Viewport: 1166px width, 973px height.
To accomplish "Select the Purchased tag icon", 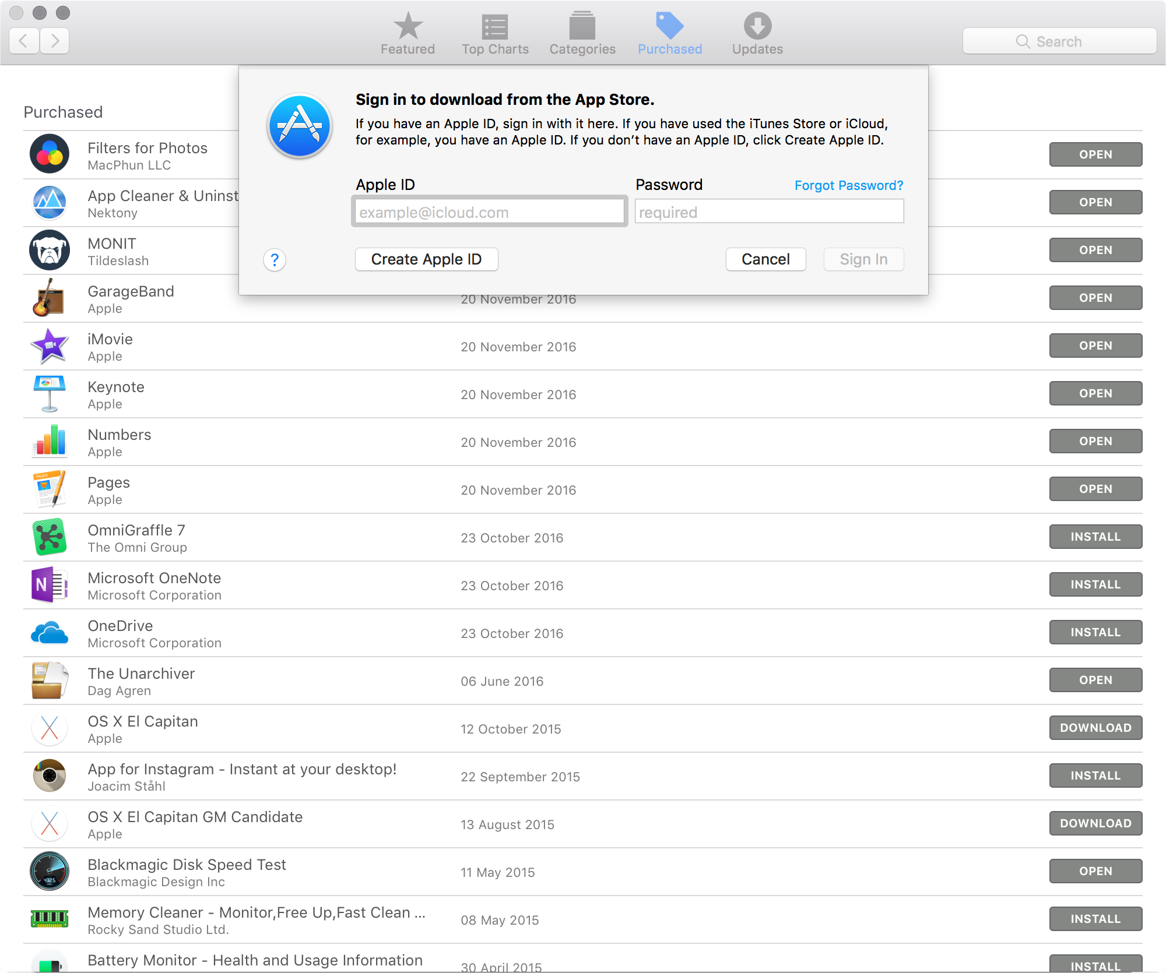I will pyautogui.click(x=669, y=26).
